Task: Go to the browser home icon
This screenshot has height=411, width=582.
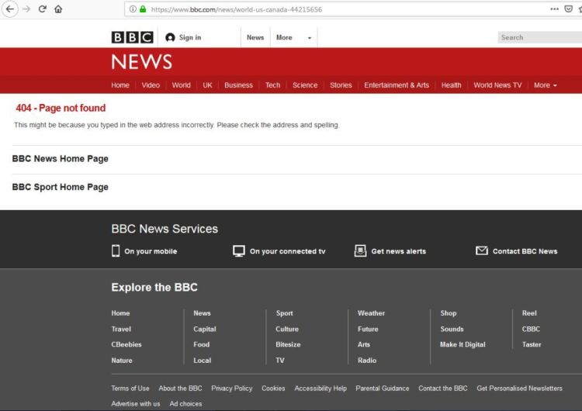Action: tap(58, 9)
